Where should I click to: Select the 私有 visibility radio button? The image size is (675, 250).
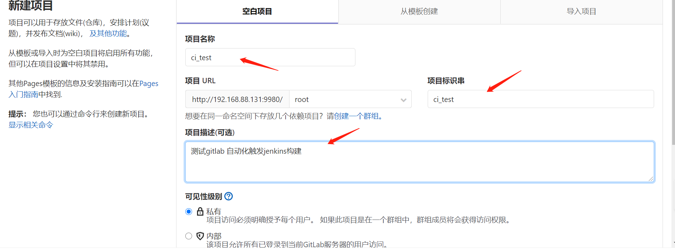pos(189,212)
